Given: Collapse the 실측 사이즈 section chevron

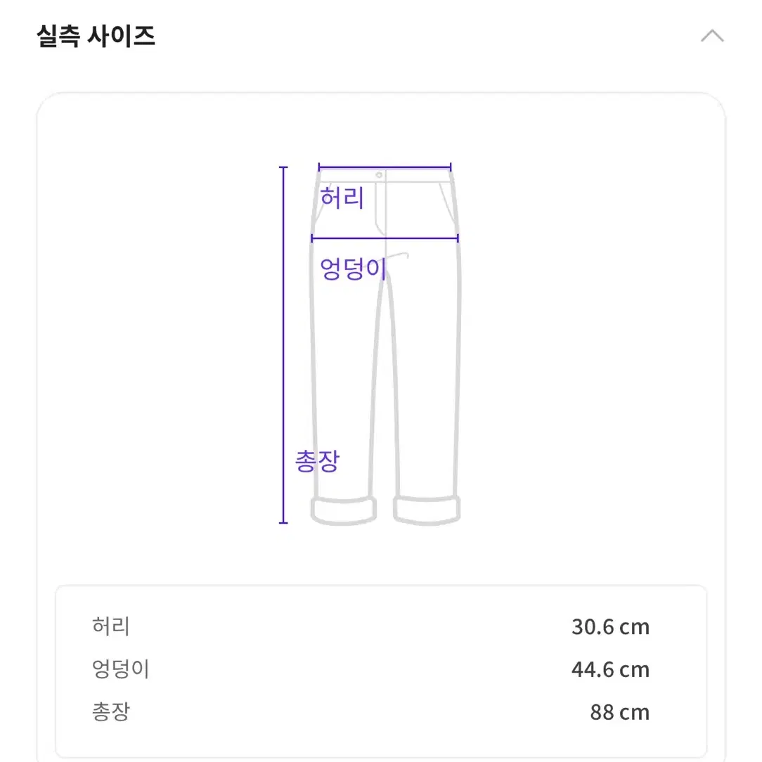Looking at the screenshot, I should point(712,36).
